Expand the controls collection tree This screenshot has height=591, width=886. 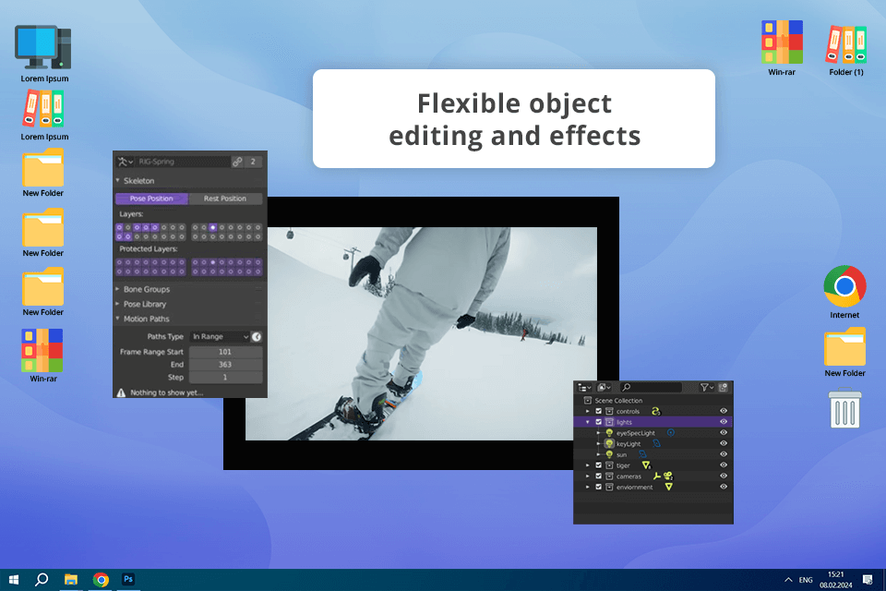tap(588, 411)
